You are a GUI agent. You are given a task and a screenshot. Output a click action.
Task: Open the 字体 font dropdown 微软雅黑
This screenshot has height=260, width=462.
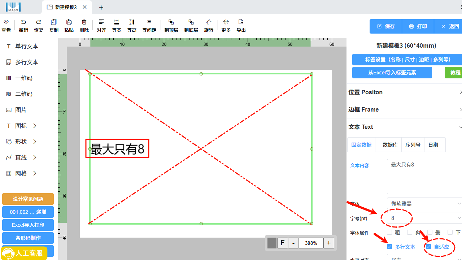point(424,203)
